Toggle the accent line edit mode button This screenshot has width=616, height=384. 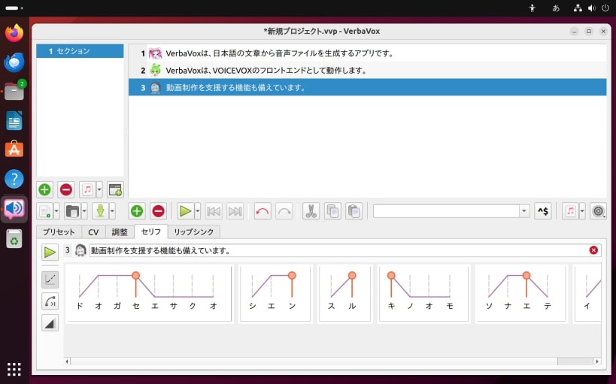[50, 279]
